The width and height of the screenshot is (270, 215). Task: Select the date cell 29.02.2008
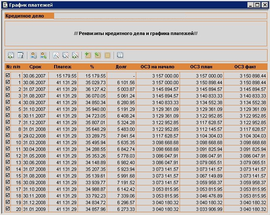pyautogui.click(x=35, y=135)
